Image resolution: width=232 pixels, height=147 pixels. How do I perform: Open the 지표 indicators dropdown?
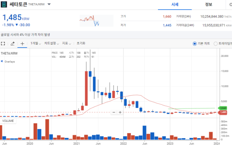click(x=66, y=43)
